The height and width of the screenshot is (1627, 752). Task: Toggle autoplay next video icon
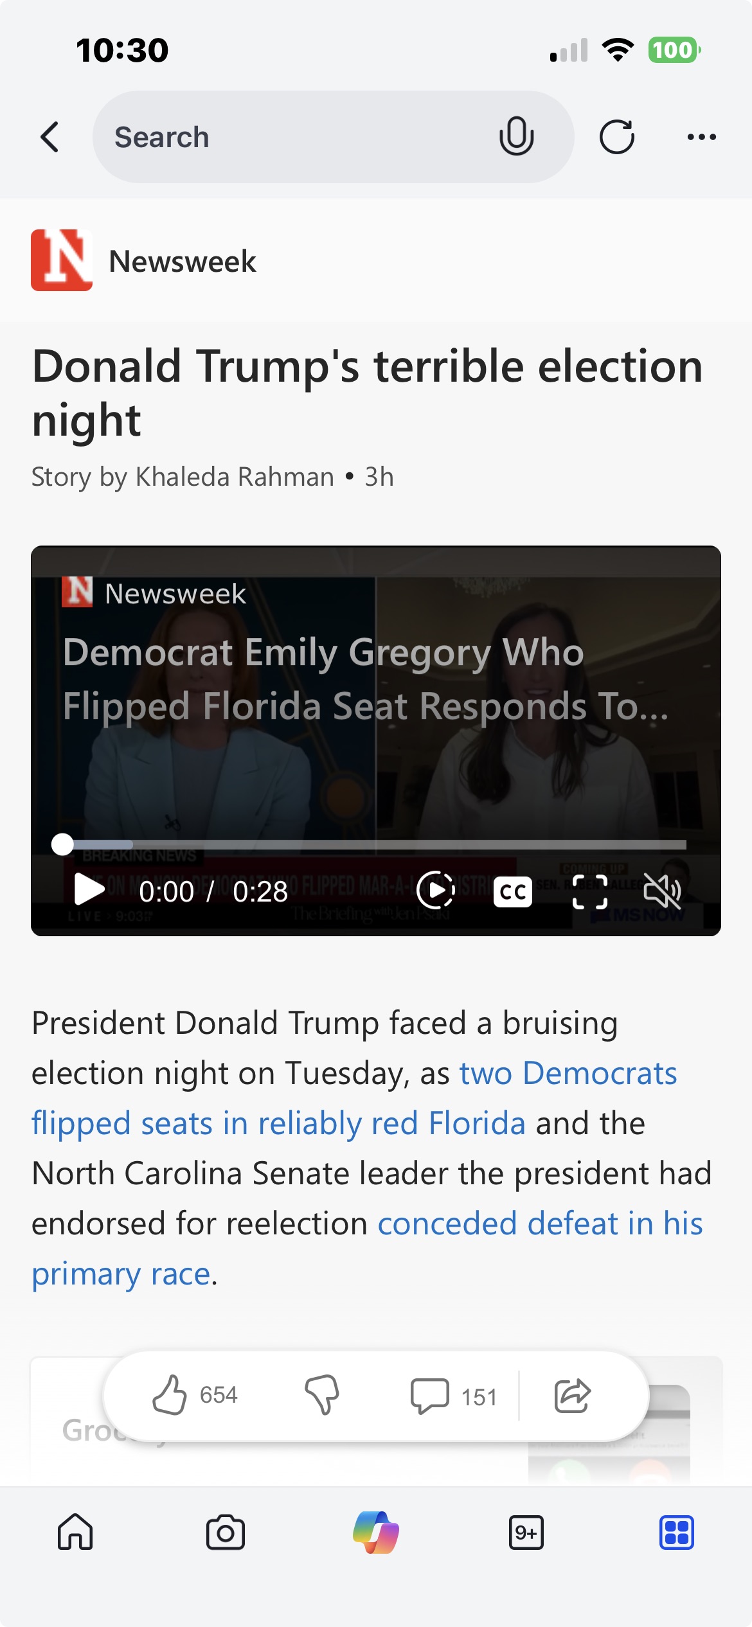pyautogui.click(x=436, y=891)
